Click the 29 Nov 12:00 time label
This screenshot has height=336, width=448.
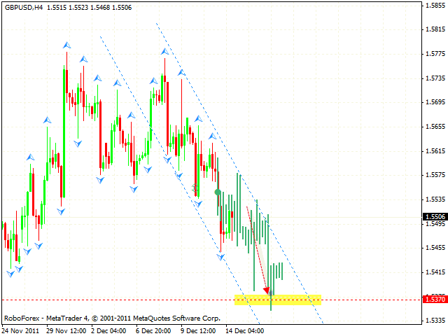[x=66, y=331]
